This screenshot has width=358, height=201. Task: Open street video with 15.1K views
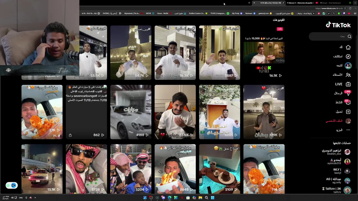(x=42, y=169)
